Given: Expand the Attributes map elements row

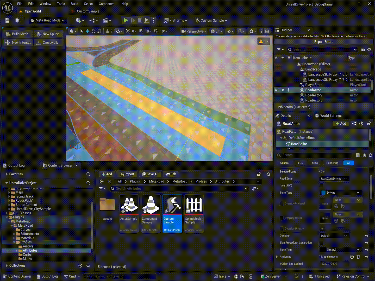Looking at the screenshot, I should point(277,257).
